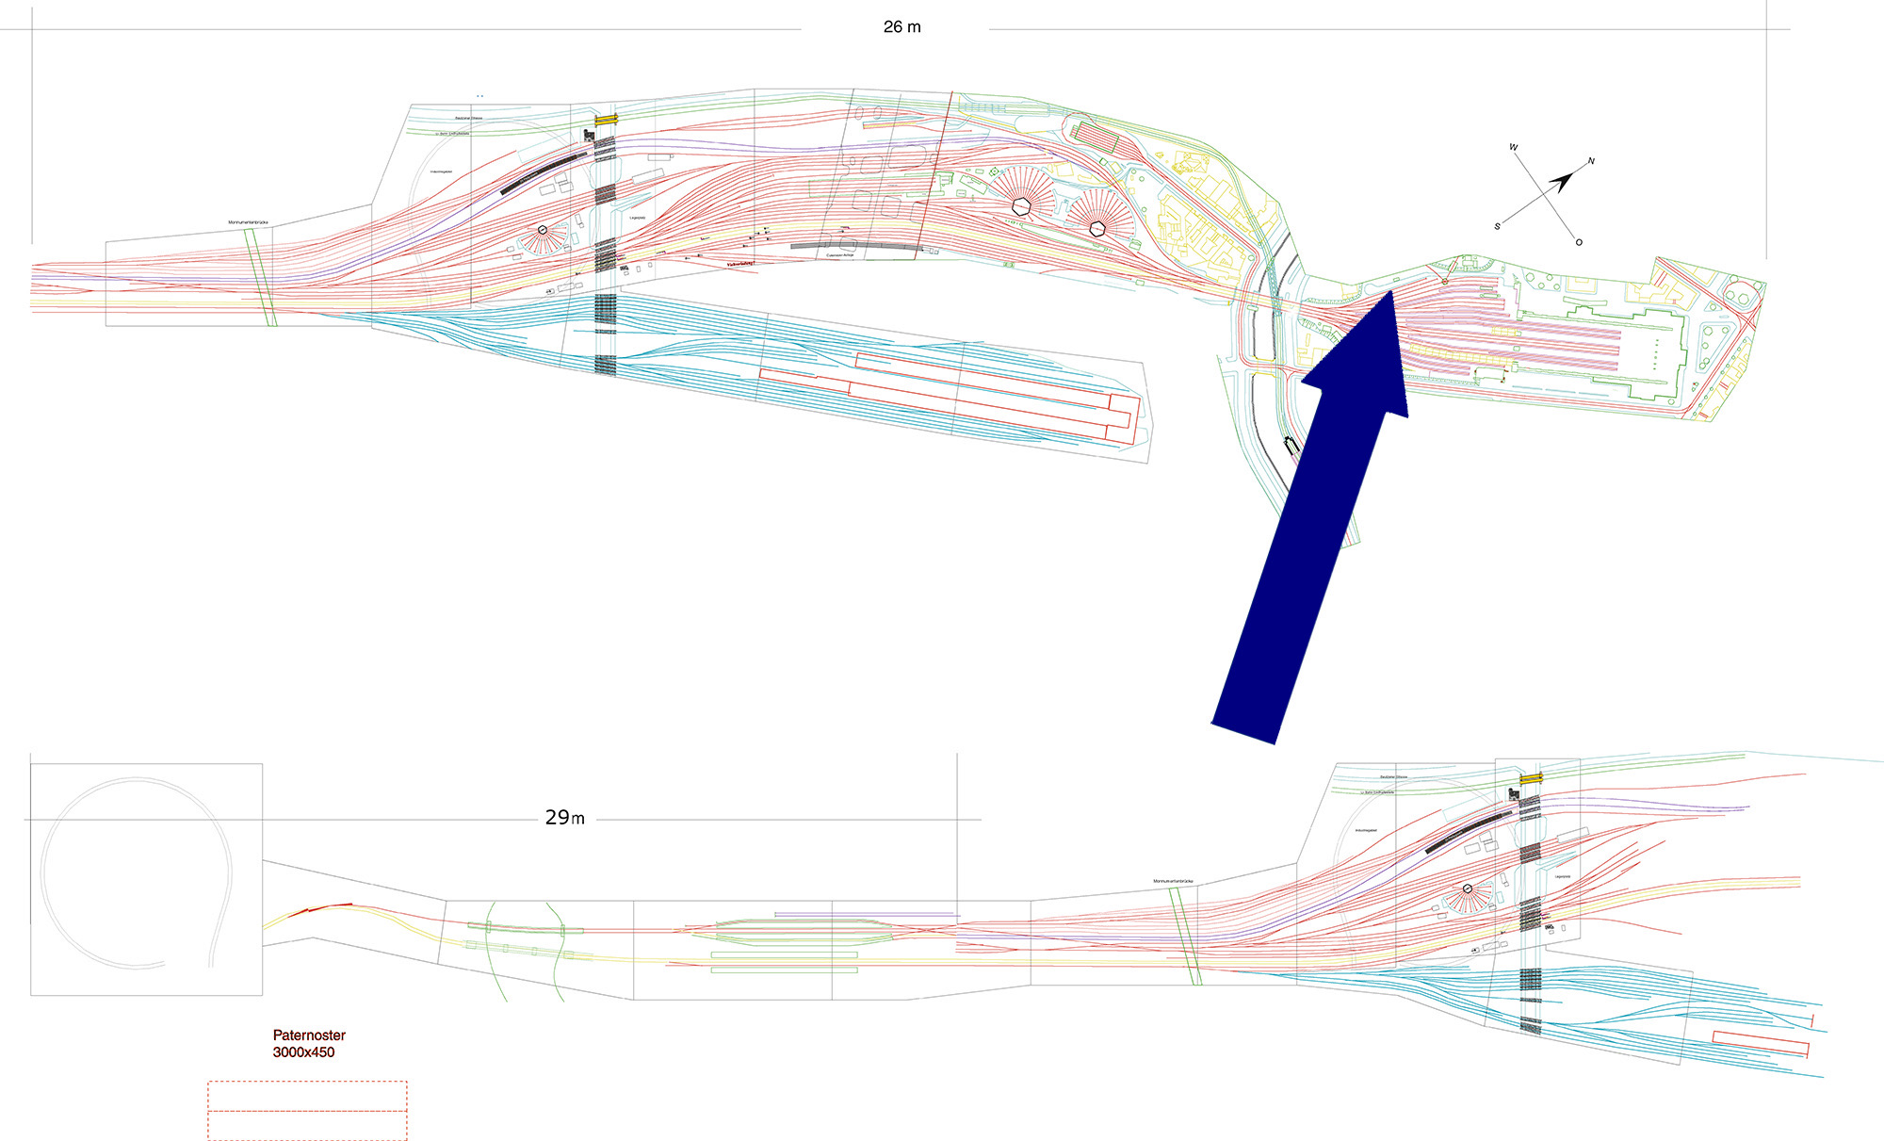Select the long red outlined hall in blue yard

point(950,397)
